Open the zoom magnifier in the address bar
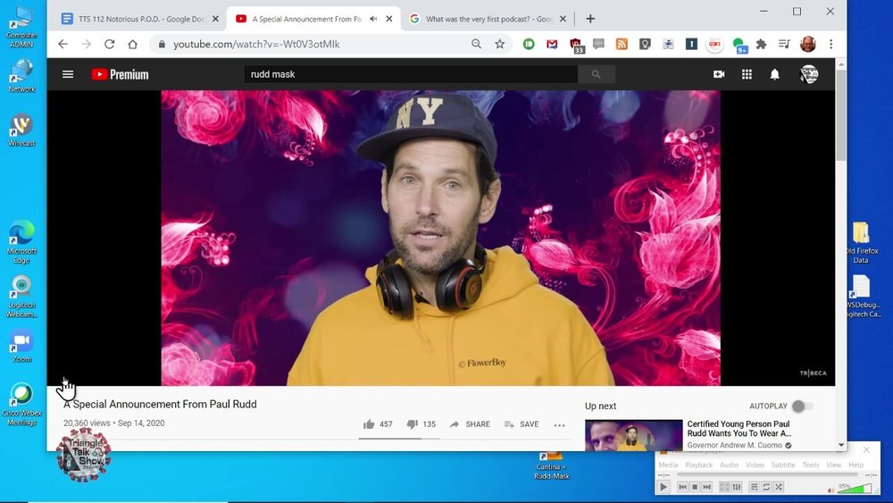 click(x=476, y=44)
